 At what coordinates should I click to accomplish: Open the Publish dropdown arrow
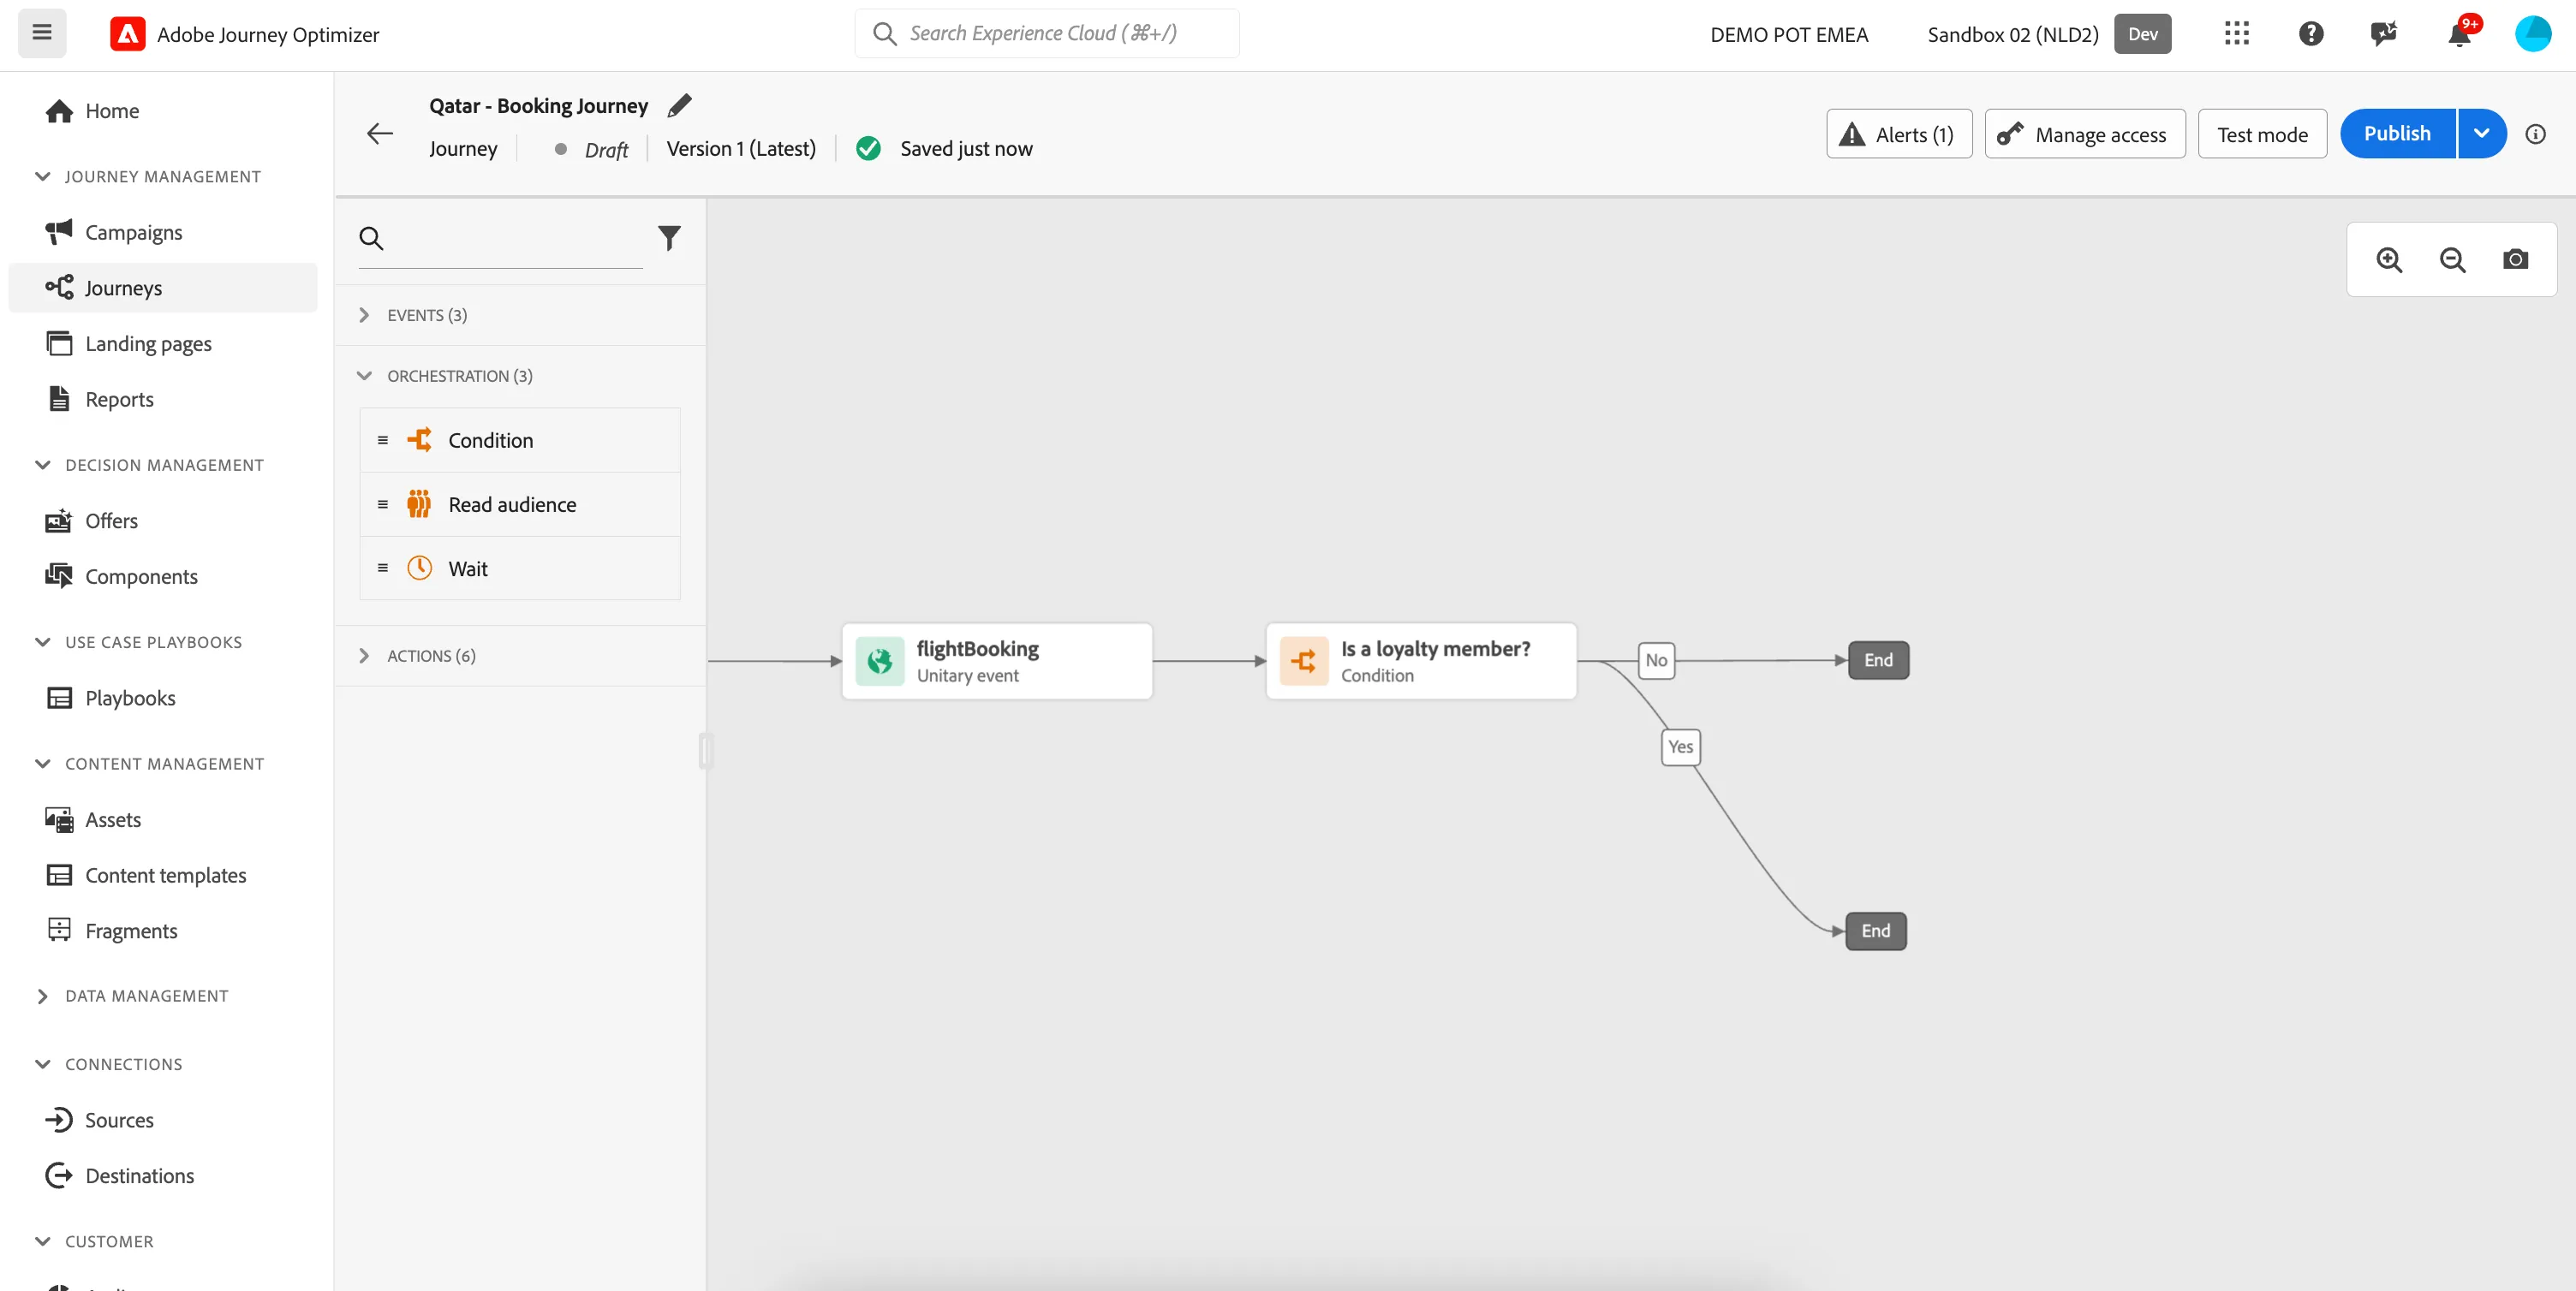tap(2482, 134)
